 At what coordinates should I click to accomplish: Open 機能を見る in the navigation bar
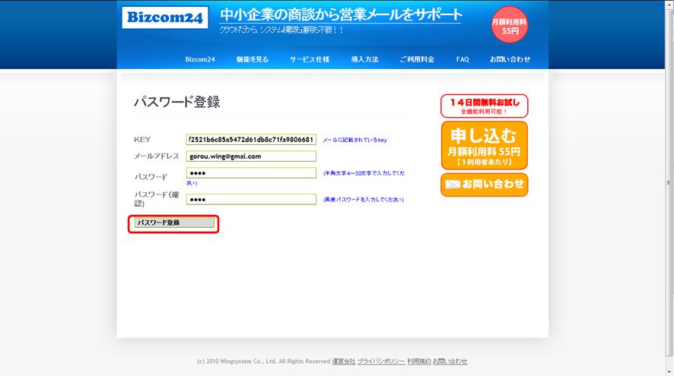point(252,59)
